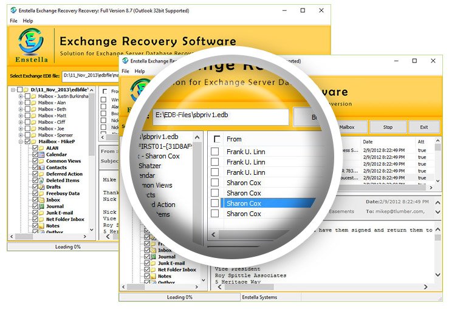Click the Mailbox - Beth folder icon
Viewport: 449px width, 309px height.
click(x=33, y=109)
